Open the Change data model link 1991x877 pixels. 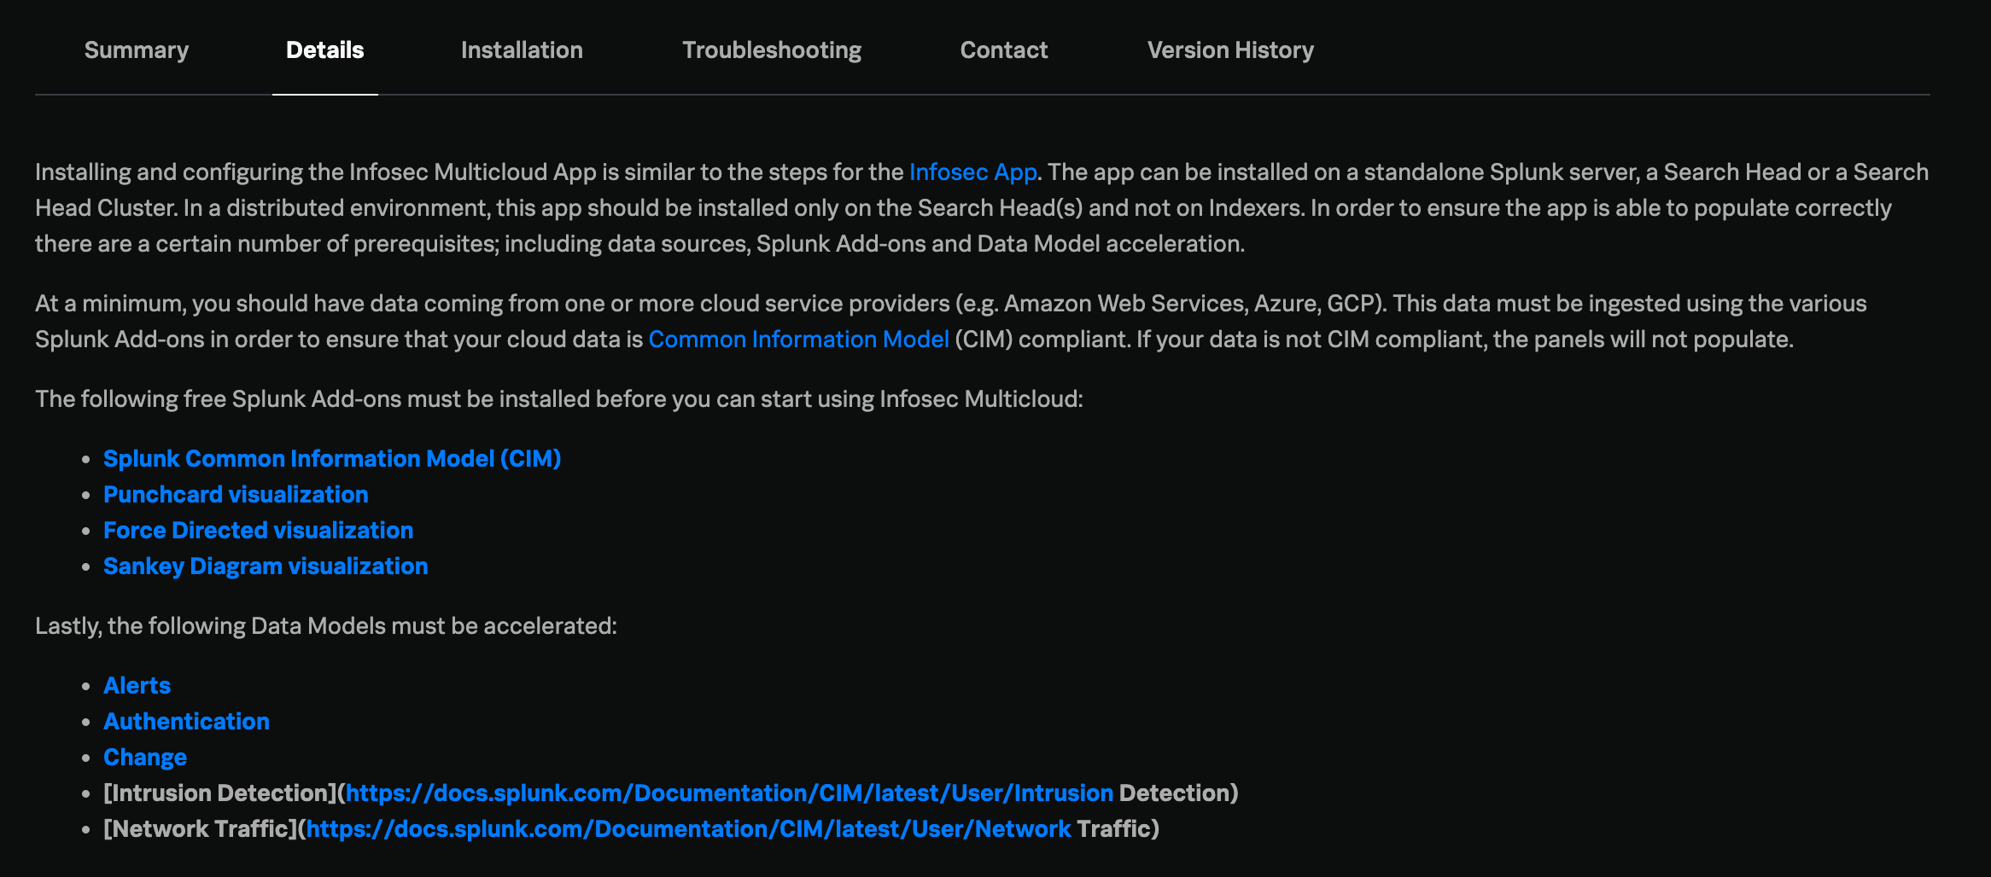pyautogui.click(x=145, y=758)
